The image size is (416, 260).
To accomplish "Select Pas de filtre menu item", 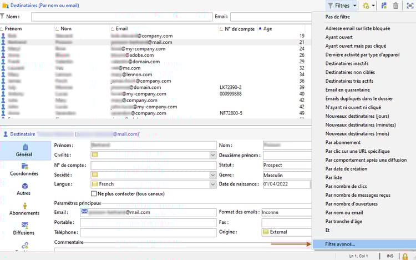I will pyautogui.click(x=337, y=17).
